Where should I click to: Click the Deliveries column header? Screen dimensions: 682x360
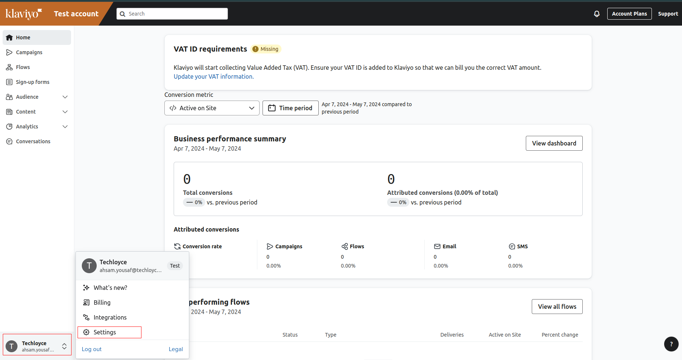(x=452, y=335)
